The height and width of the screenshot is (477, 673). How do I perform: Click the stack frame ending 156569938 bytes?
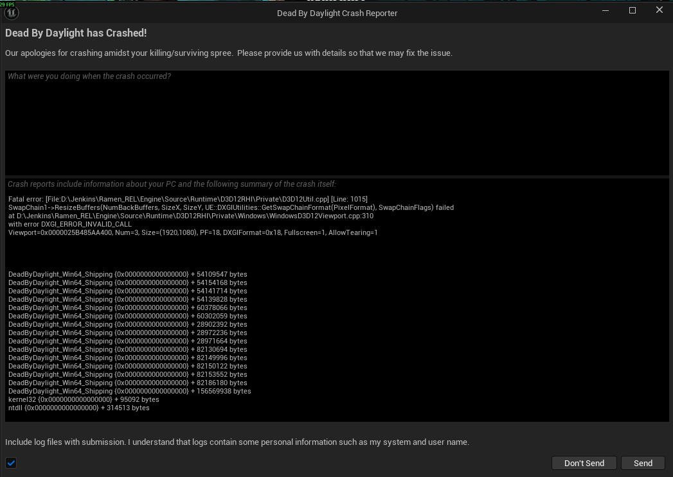tap(130, 391)
